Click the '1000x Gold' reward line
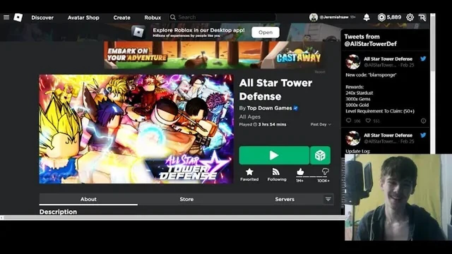 point(357,105)
